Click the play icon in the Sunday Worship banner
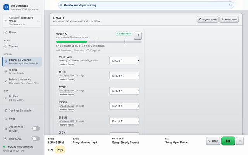 tap(62, 5)
